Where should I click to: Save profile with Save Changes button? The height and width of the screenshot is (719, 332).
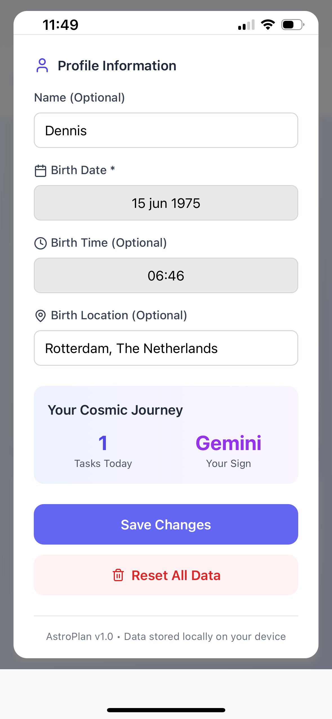pos(166,524)
